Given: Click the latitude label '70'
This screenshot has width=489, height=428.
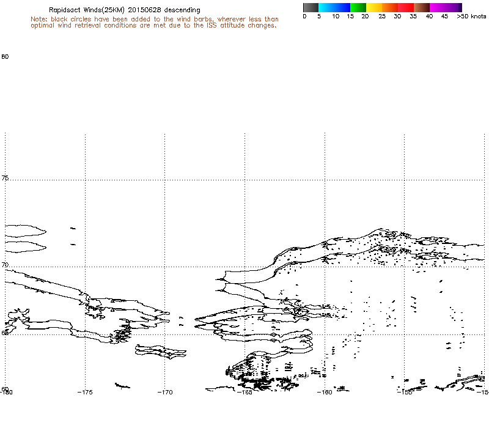Looking at the screenshot, I should (5, 265).
